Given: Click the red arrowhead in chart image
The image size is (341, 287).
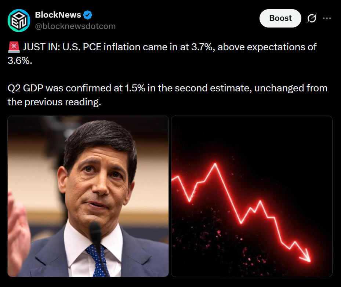Looking at the screenshot, I should pyautogui.click(x=306, y=256).
